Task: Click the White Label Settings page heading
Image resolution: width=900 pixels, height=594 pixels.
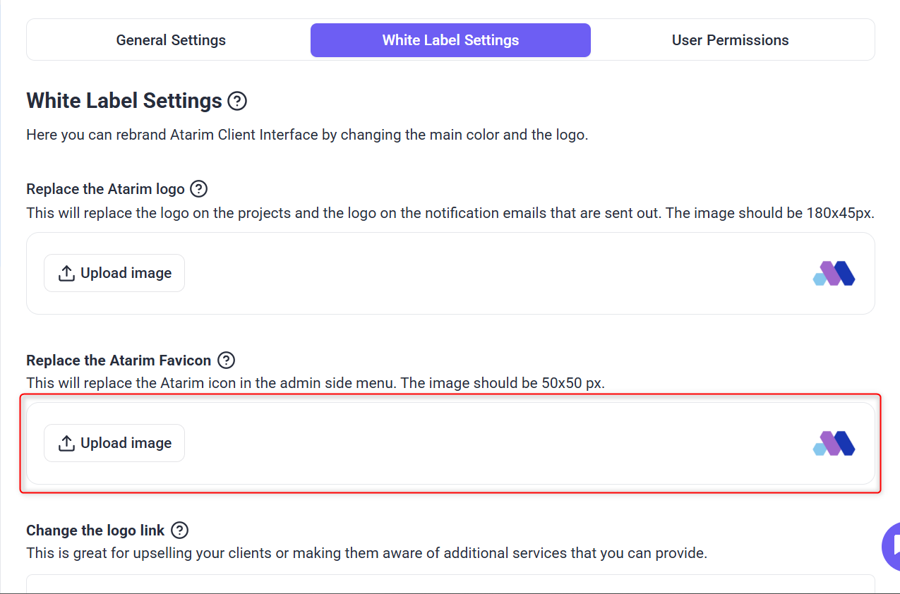Action: coord(124,101)
